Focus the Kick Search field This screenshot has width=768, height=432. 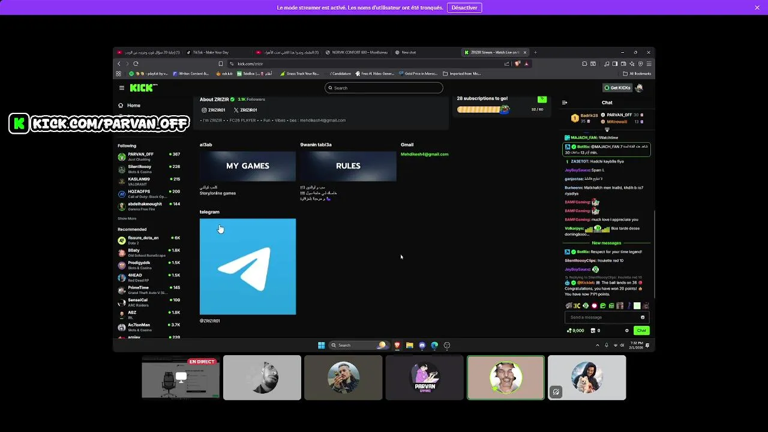[x=383, y=88]
